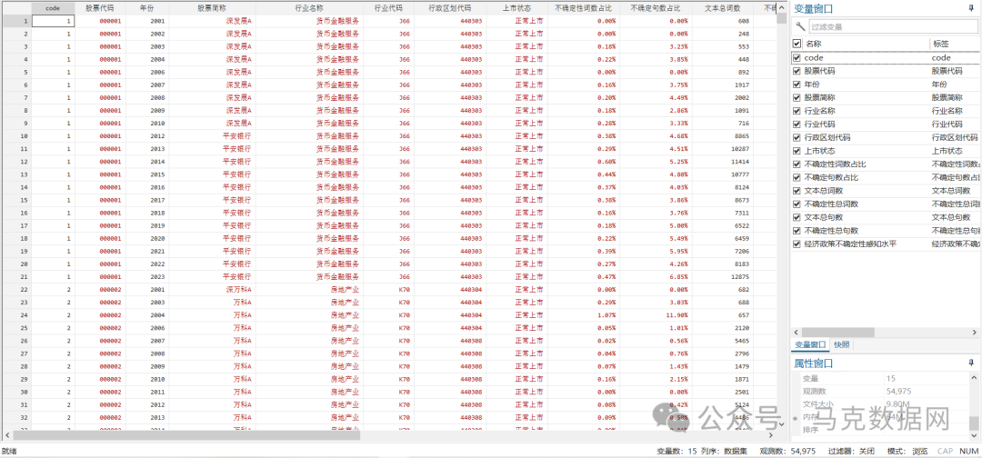Click the CAP indicator in the status bar

click(945, 451)
